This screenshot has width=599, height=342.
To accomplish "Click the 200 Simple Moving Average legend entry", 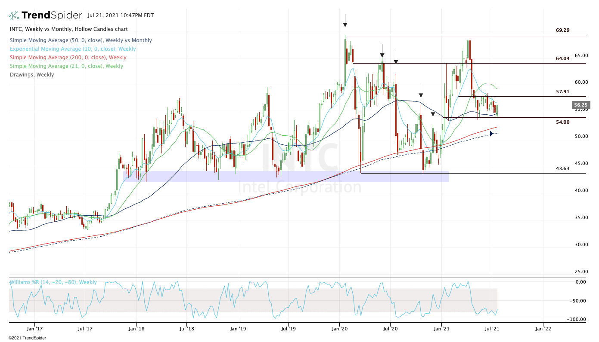I will click(68, 58).
